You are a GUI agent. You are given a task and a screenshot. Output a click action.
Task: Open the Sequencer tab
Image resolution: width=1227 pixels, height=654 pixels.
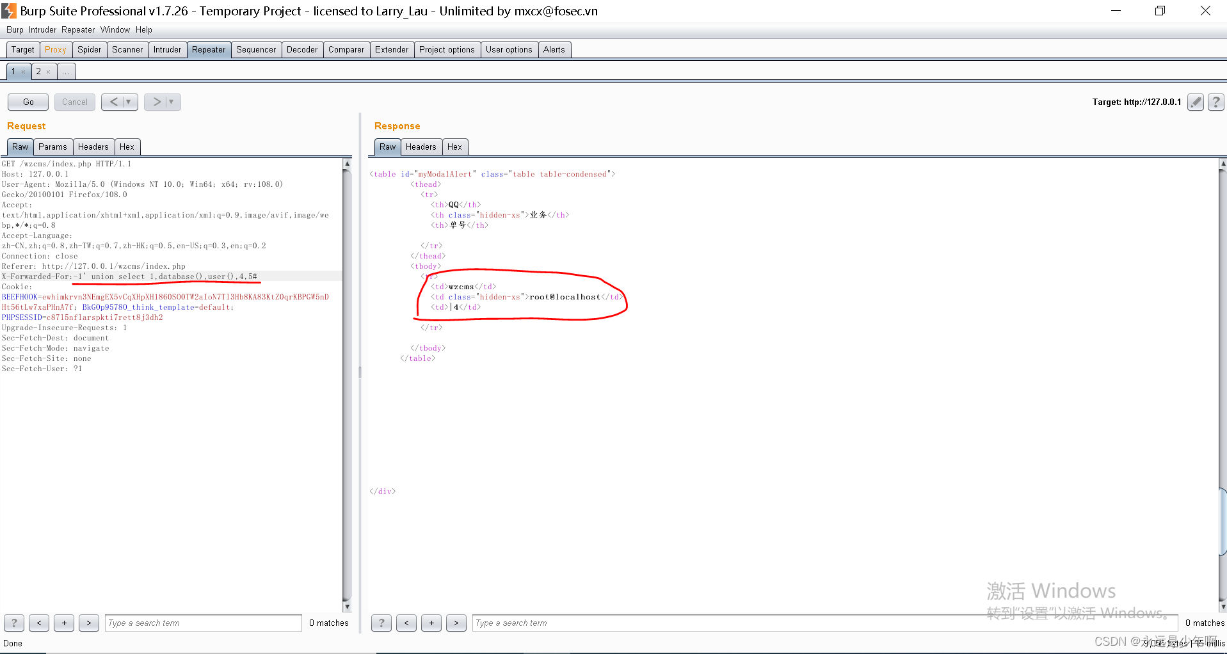(256, 50)
